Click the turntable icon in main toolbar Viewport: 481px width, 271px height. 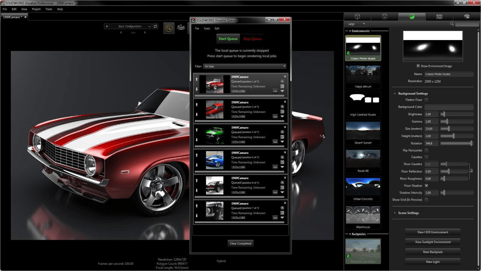point(181,27)
